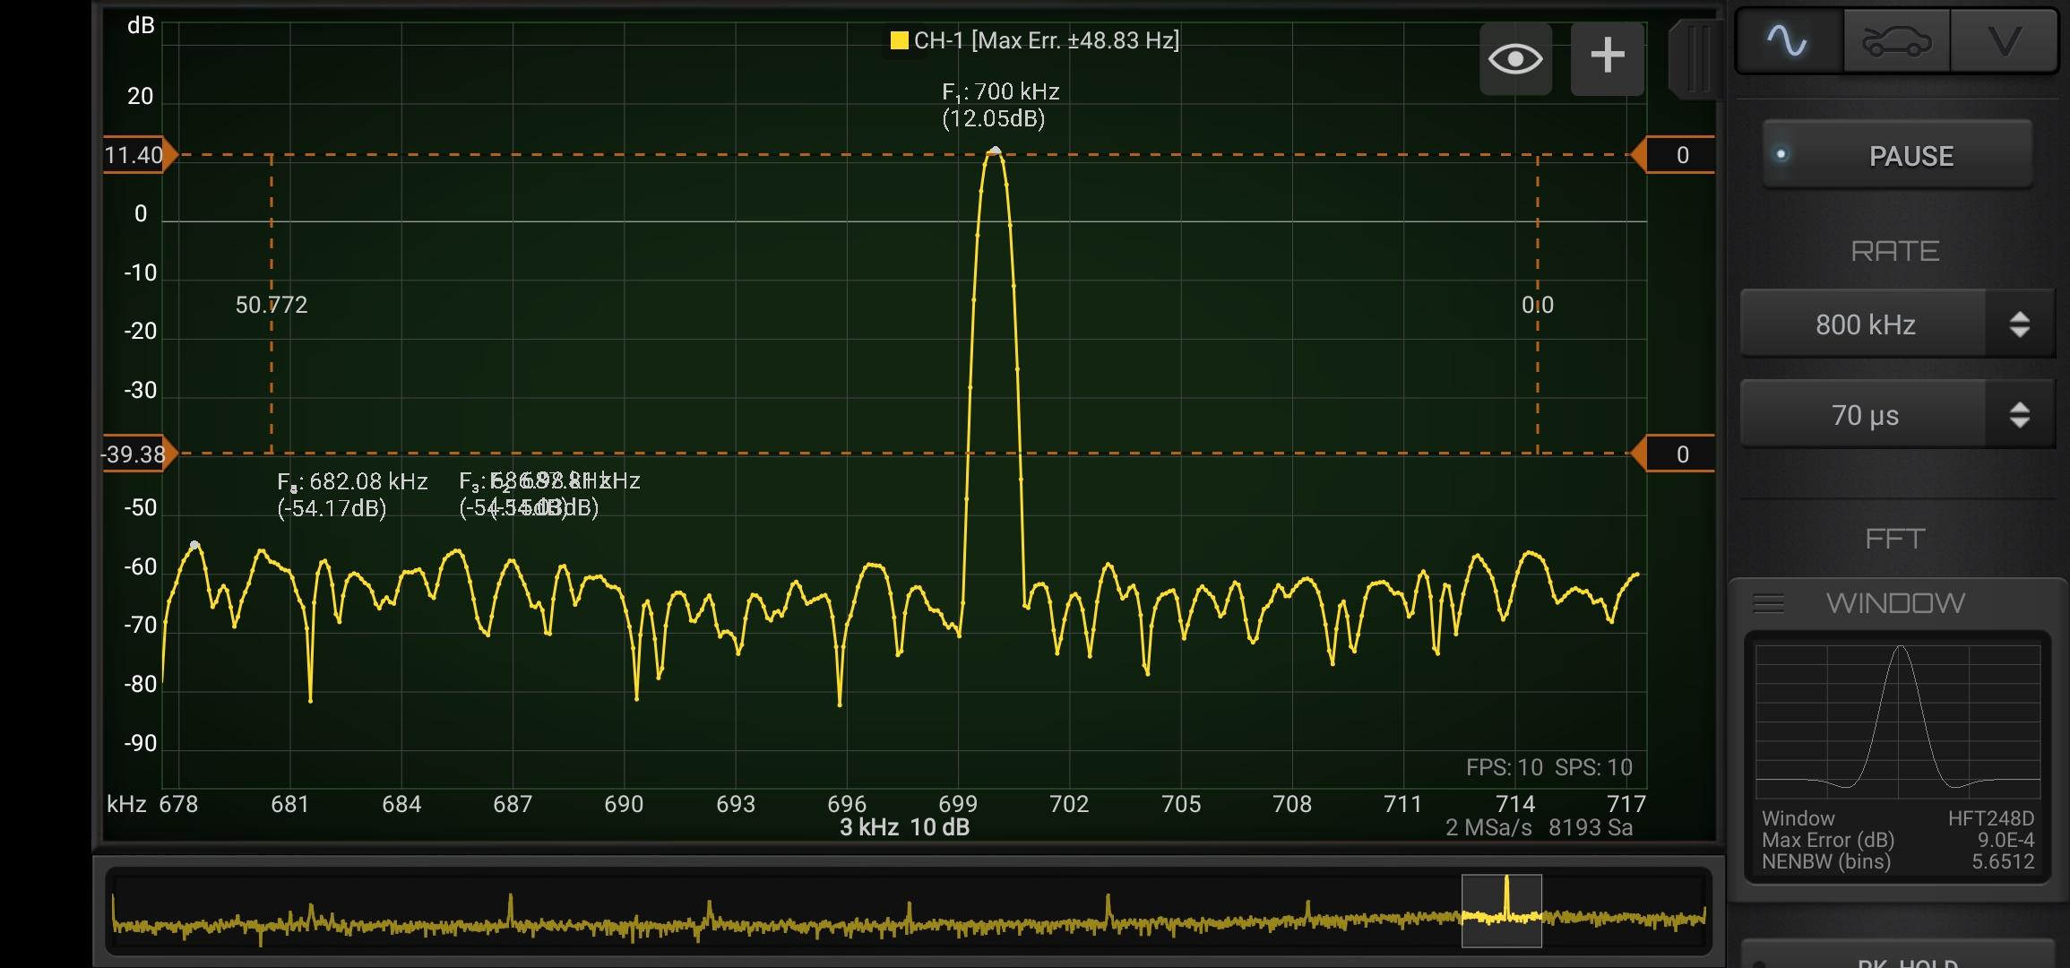The width and height of the screenshot is (2070, 968).
Task: Open the 800 kHz rate selector
Action: tap(1864, 324)
